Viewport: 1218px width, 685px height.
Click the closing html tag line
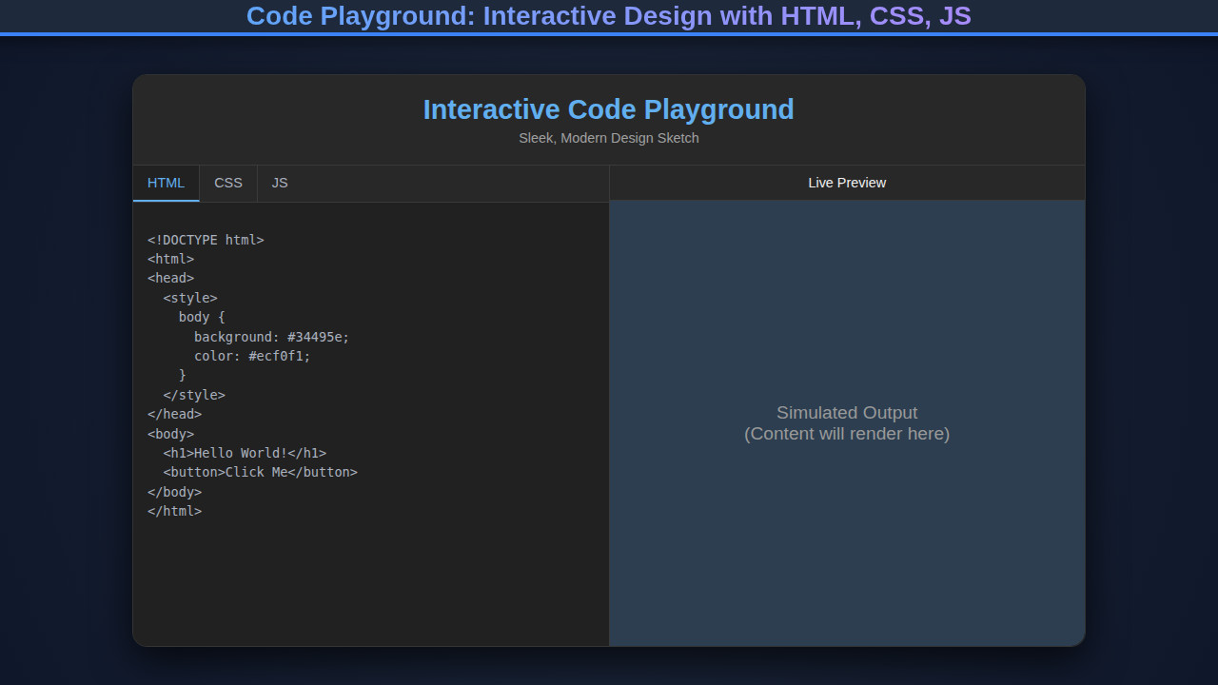click(x=175, y=511)
